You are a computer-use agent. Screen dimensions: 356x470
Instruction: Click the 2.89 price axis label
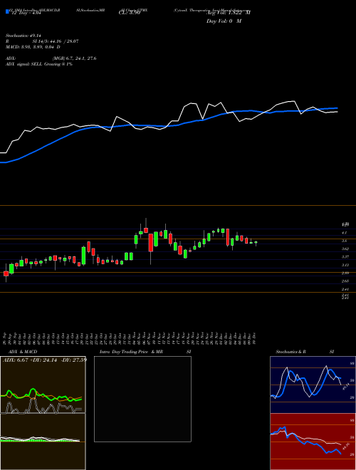[x=345, y=273]
